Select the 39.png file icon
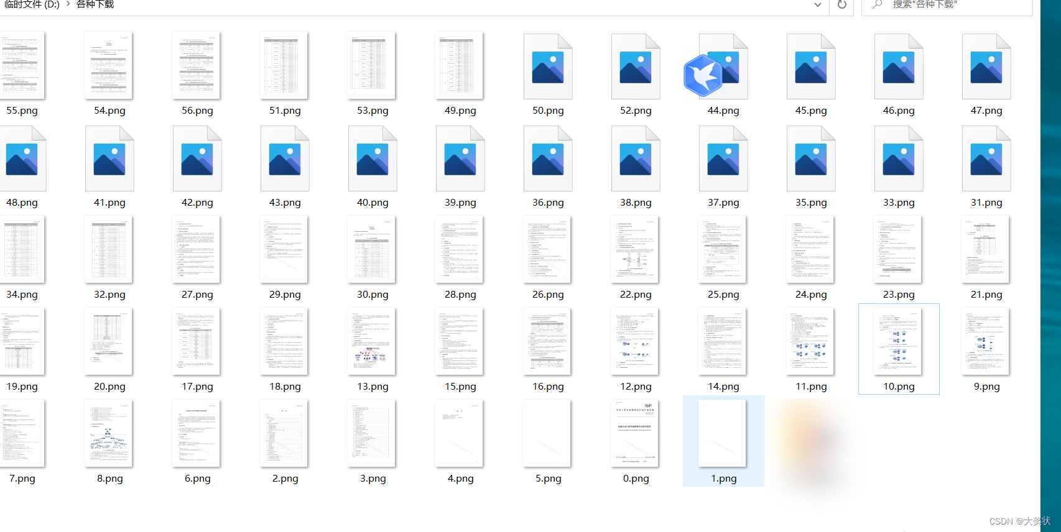Viewport: 1061px width, 532px height. [460, 158]
